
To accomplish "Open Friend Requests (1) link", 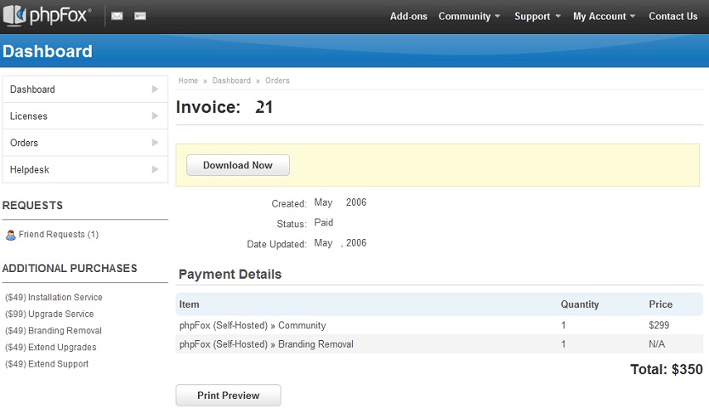I will pyautogui.click(x=59, y=235).
